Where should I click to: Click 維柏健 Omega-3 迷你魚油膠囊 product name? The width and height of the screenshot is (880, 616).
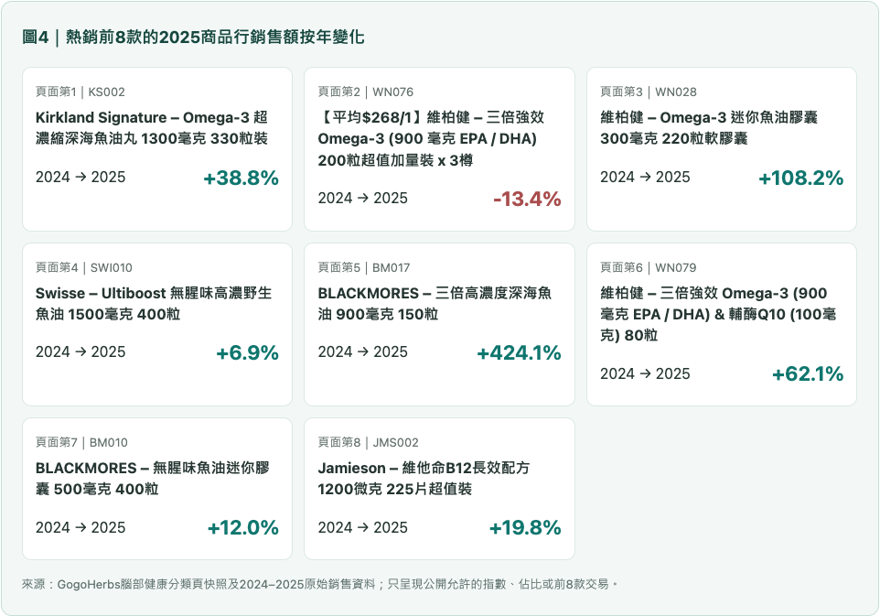709,128
